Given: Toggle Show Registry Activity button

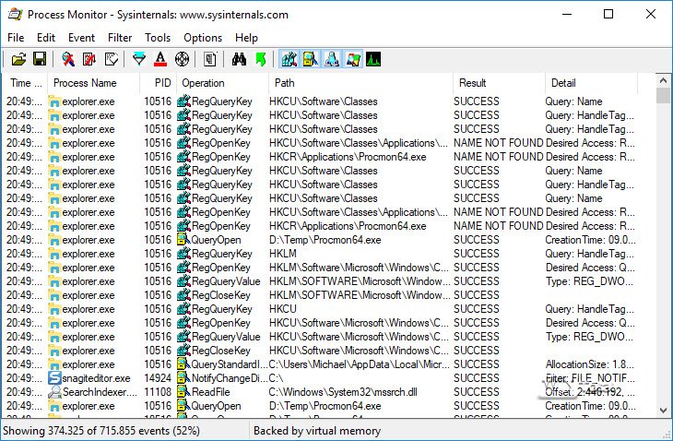Looking at the screenshot, I should (x=289, y=60).
